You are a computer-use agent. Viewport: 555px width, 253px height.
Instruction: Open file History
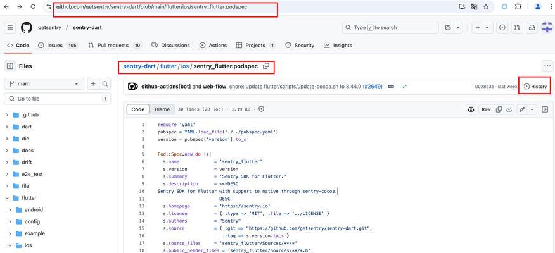pyautogui.click(x=535, y=86)
